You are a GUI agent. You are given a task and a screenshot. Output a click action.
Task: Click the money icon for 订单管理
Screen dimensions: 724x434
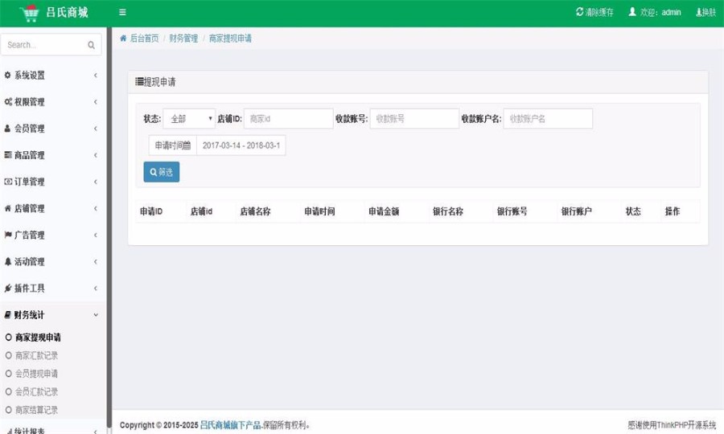(8, 182)
